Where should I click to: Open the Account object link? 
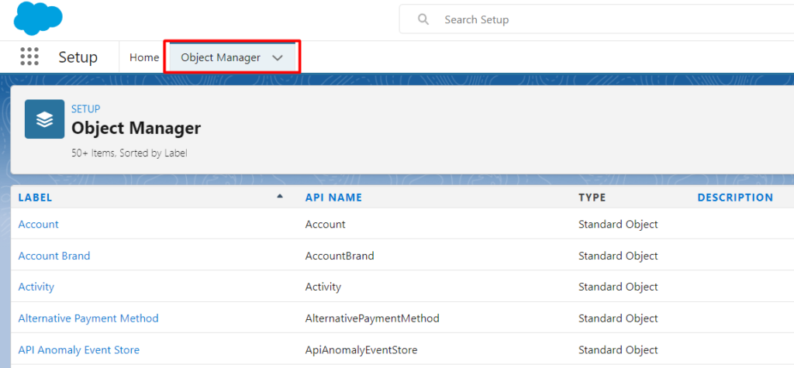[x=39, y=225]
